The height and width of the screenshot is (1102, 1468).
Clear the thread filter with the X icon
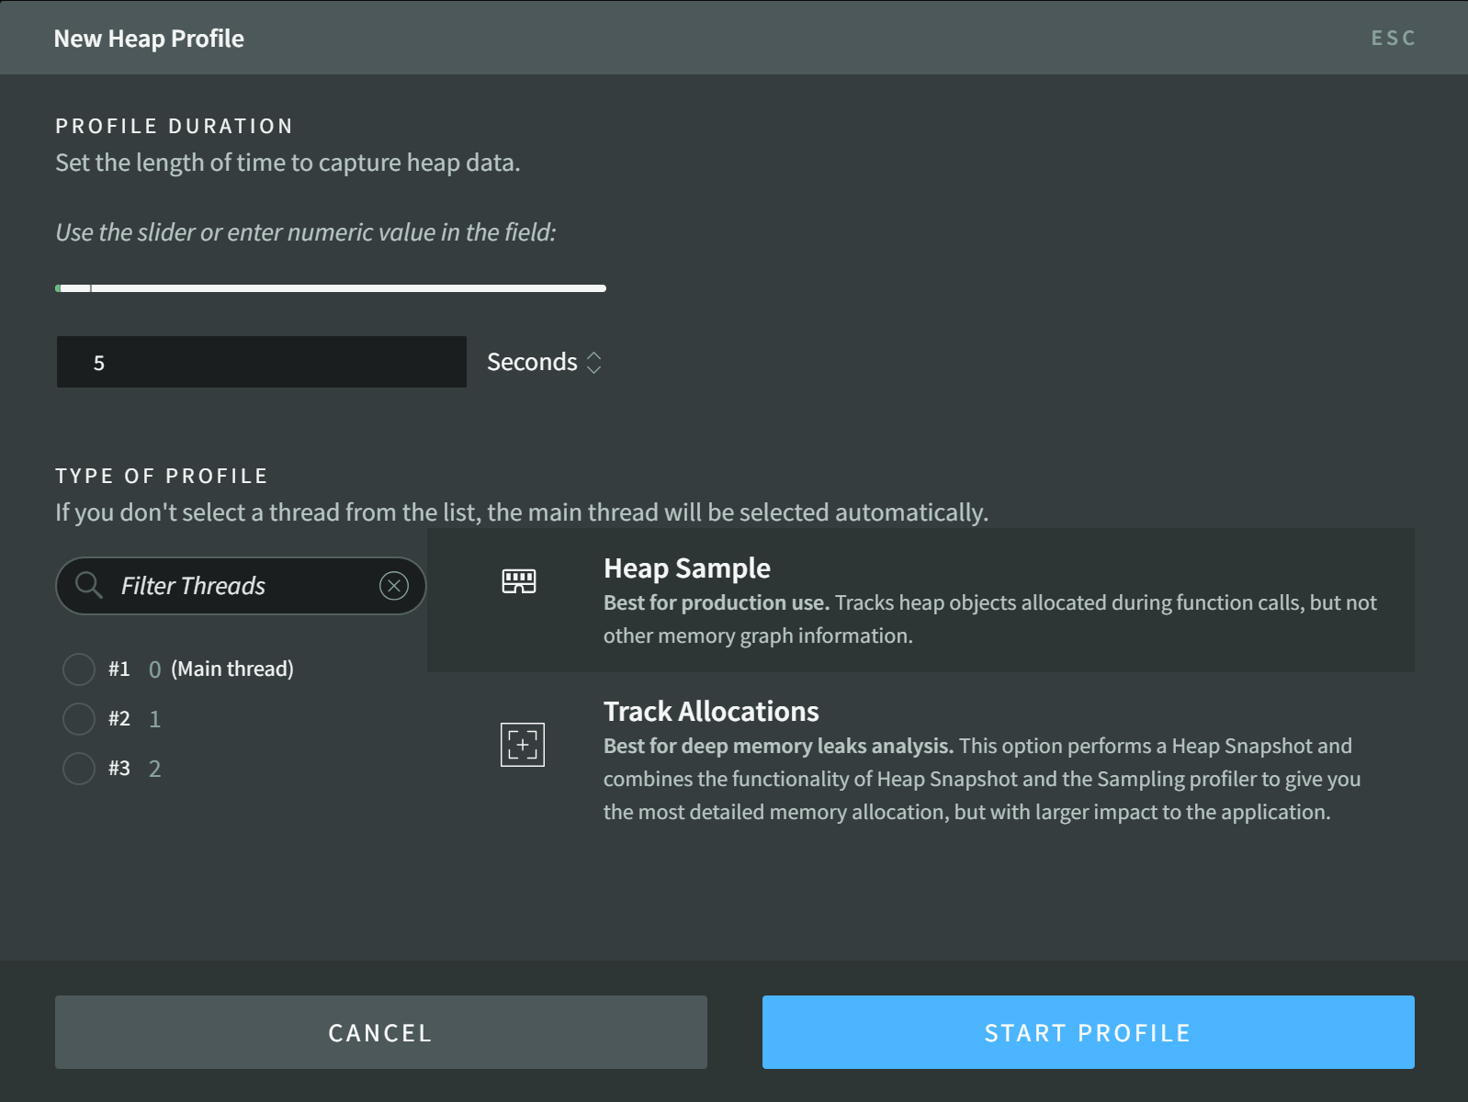pyautogui.click(x=394, y=586)
